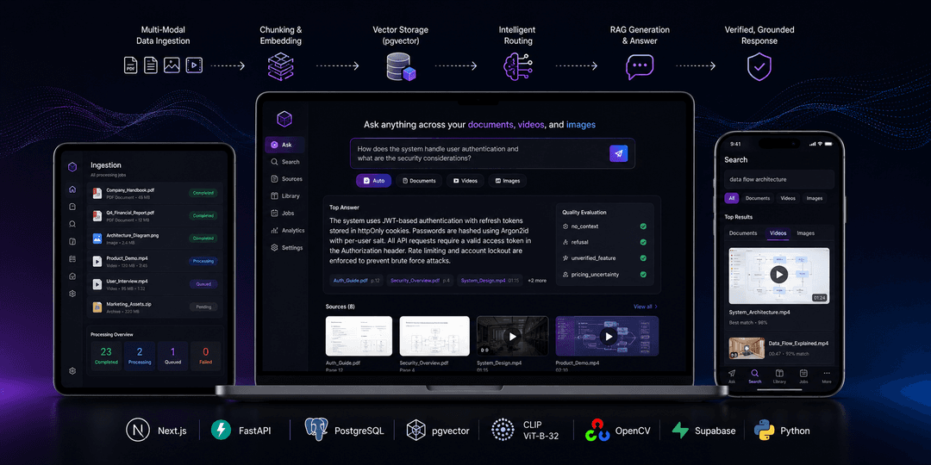Select the Documents filter chip on the laptop
Image resolution: width=931 pixels, height=465 pixels.
click(x=419, y=181)
